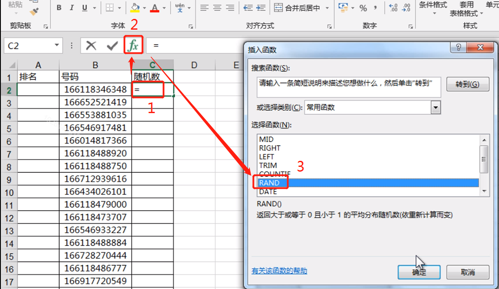The width and height of the screenshot is (499, 289).
Task: Click the search function text box
Action: (349, 87)
